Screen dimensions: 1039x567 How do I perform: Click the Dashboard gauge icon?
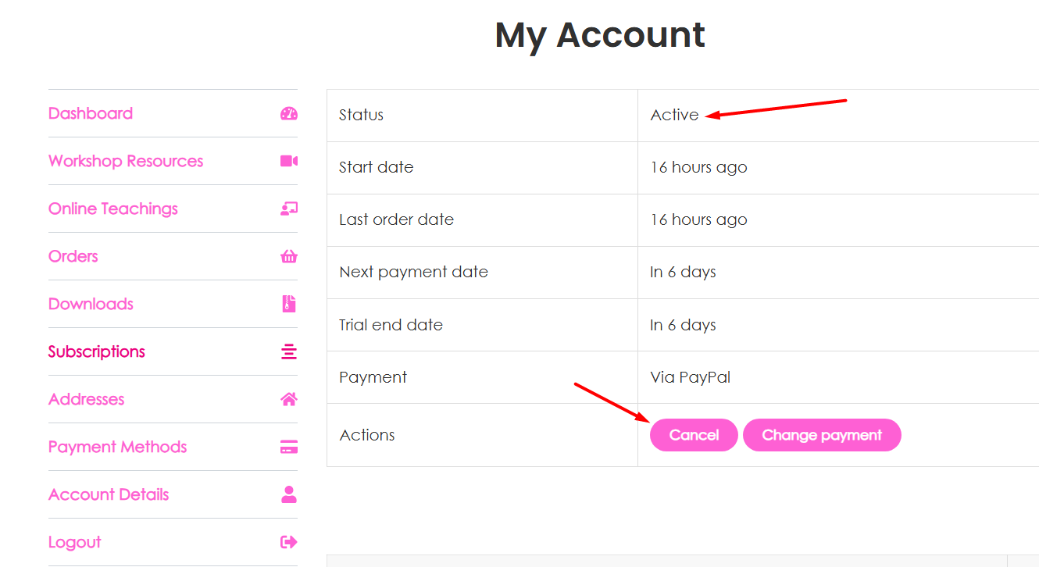point(288,114)
